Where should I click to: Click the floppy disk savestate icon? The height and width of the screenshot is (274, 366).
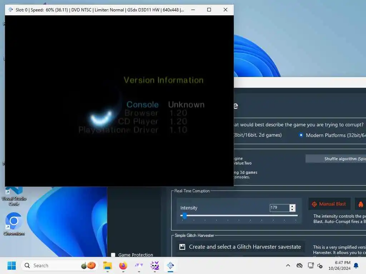click(182, 247)
